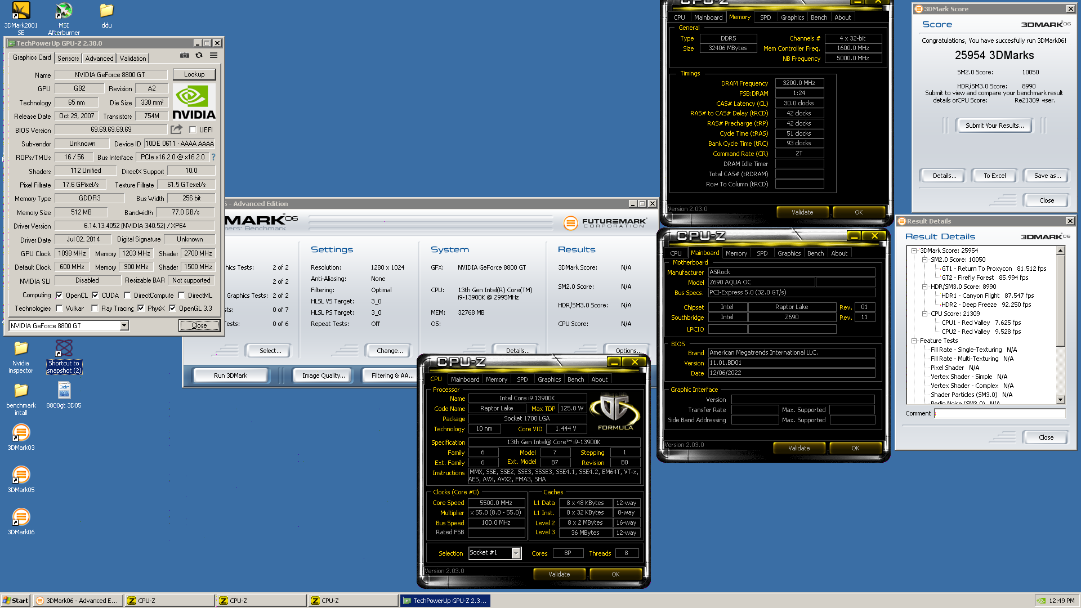This screenshot has height=608, width=1081.
Task: Click the Result Details window title icon
Action: (x=901, y=221)
